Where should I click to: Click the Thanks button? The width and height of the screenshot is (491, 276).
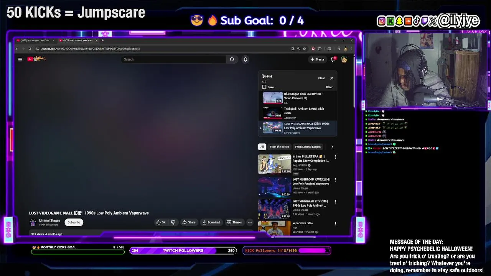(x=234, y=222)
